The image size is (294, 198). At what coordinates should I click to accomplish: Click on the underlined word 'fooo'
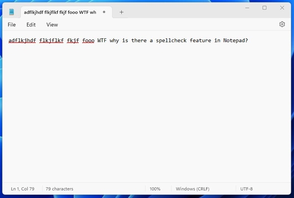pyautogui.click(x=88, y=40)
